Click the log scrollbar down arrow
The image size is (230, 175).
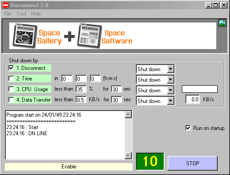(x=128, y=156)
